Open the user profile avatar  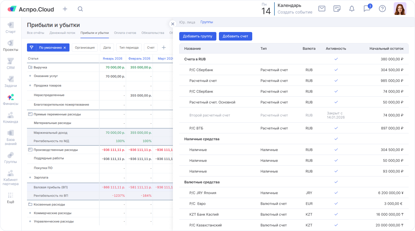tap(400, 9)
